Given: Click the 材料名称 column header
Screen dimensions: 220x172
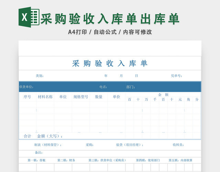Looking at the screenshot, I should pos(45,97).
